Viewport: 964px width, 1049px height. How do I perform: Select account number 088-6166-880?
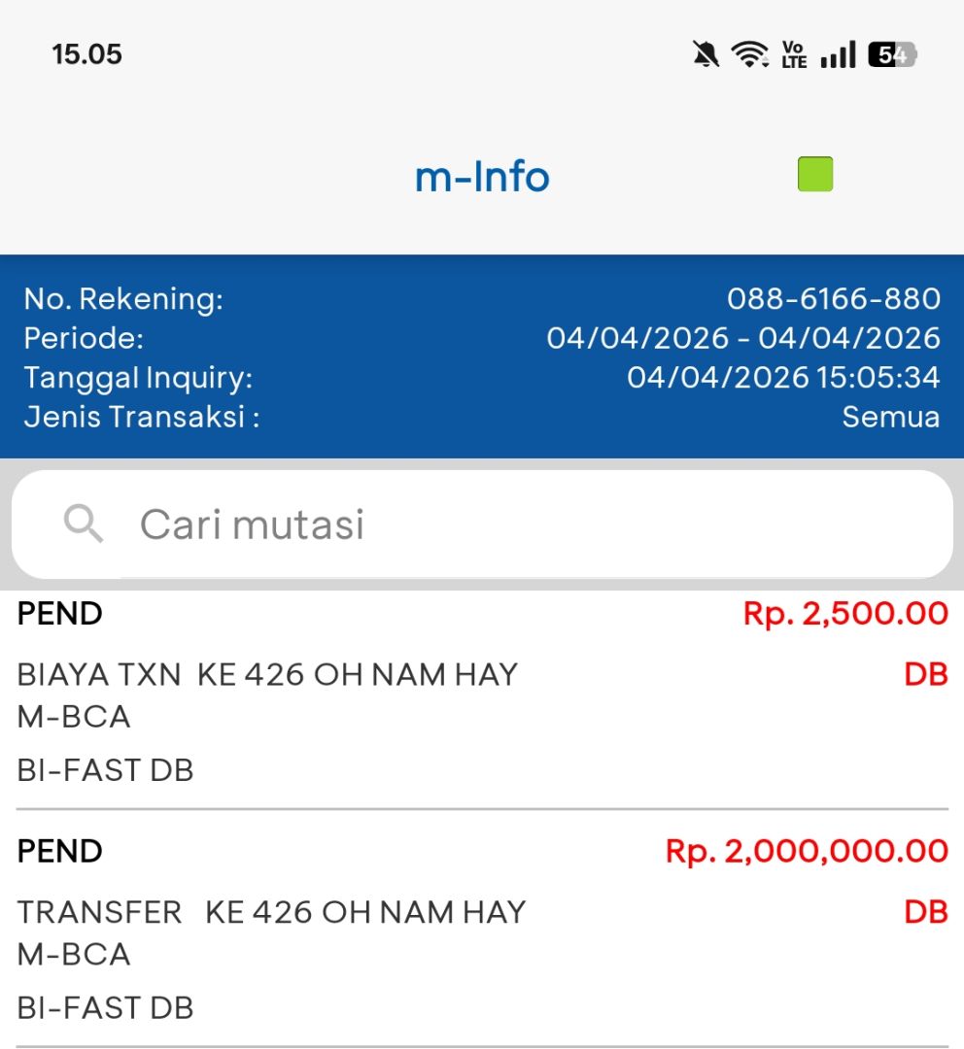point(833,298)
